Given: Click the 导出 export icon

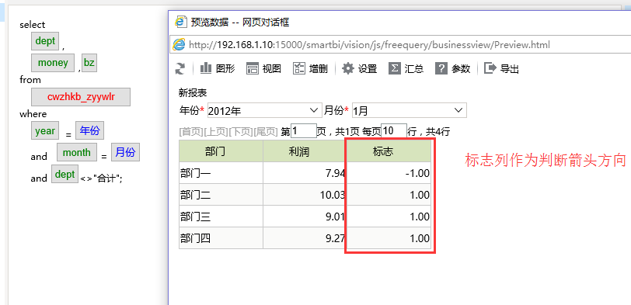Looking at the screenshot, I should pos(490,68).
